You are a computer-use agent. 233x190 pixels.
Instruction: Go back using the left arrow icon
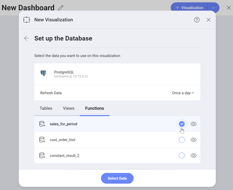(26, 38)
